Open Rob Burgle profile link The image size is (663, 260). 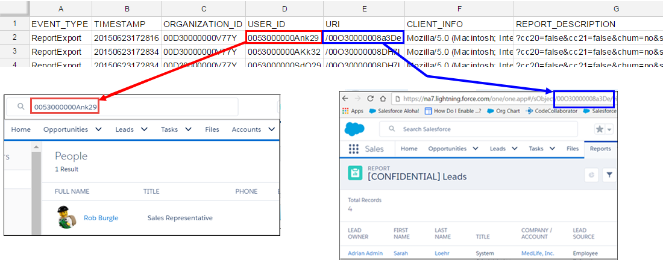coord(101,218)
